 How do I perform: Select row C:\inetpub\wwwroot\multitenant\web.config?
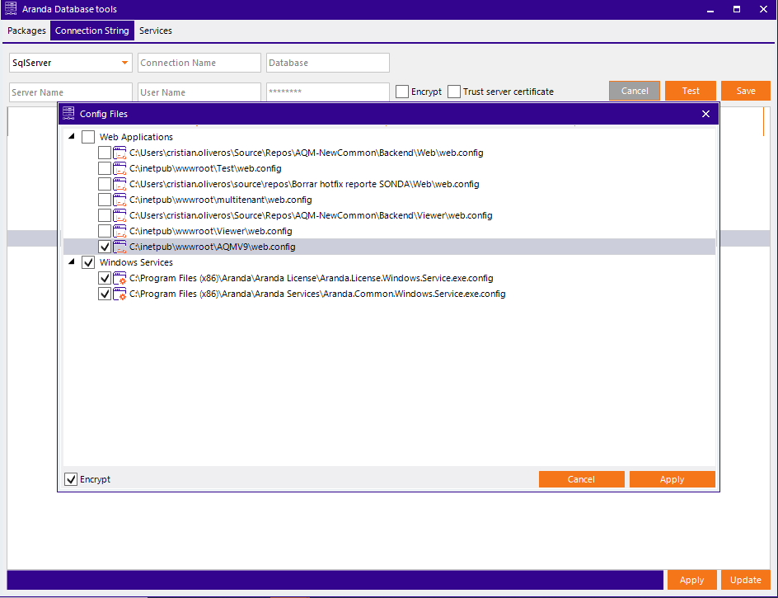[221, 200]
